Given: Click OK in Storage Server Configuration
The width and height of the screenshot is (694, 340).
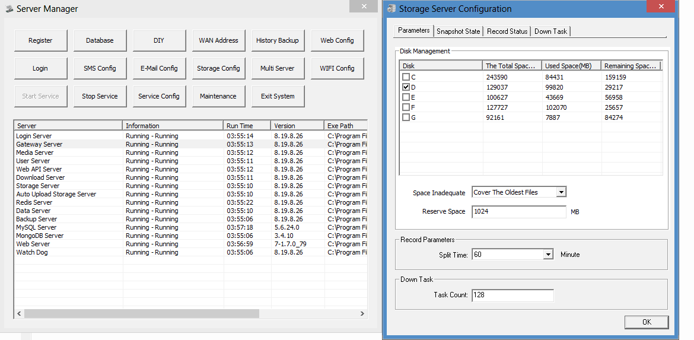Looking at the screenshot, I should 647,322.
